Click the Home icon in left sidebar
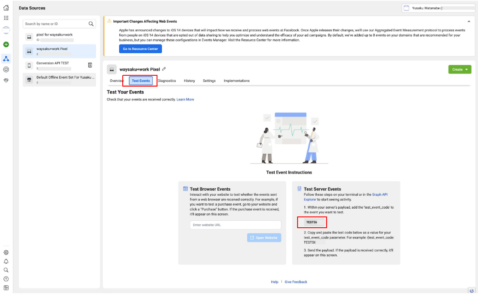 (x=6, y=8)
